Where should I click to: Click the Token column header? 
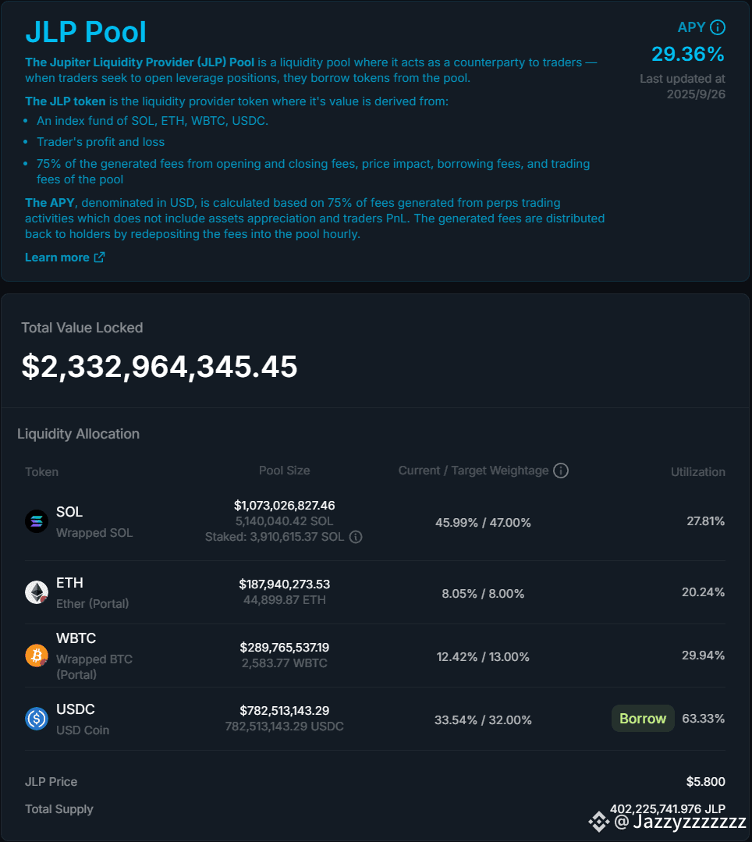(41, 471)
